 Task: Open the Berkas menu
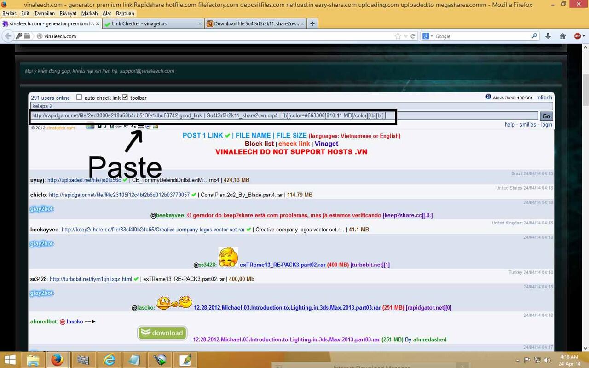point(9,14)
